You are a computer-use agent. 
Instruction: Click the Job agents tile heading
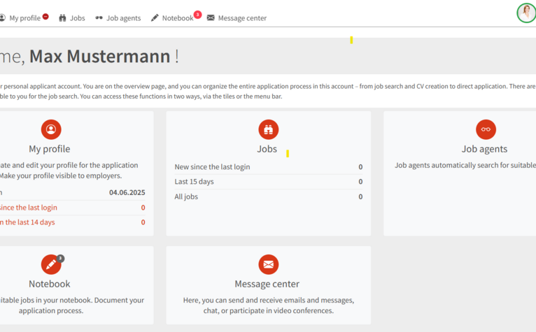484,149
